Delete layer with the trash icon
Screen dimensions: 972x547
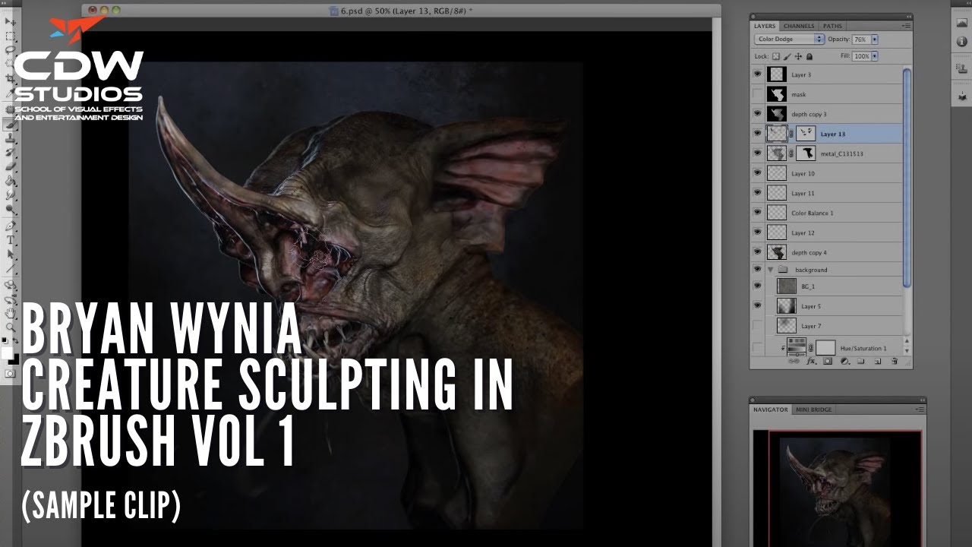(x=895, y=362)
